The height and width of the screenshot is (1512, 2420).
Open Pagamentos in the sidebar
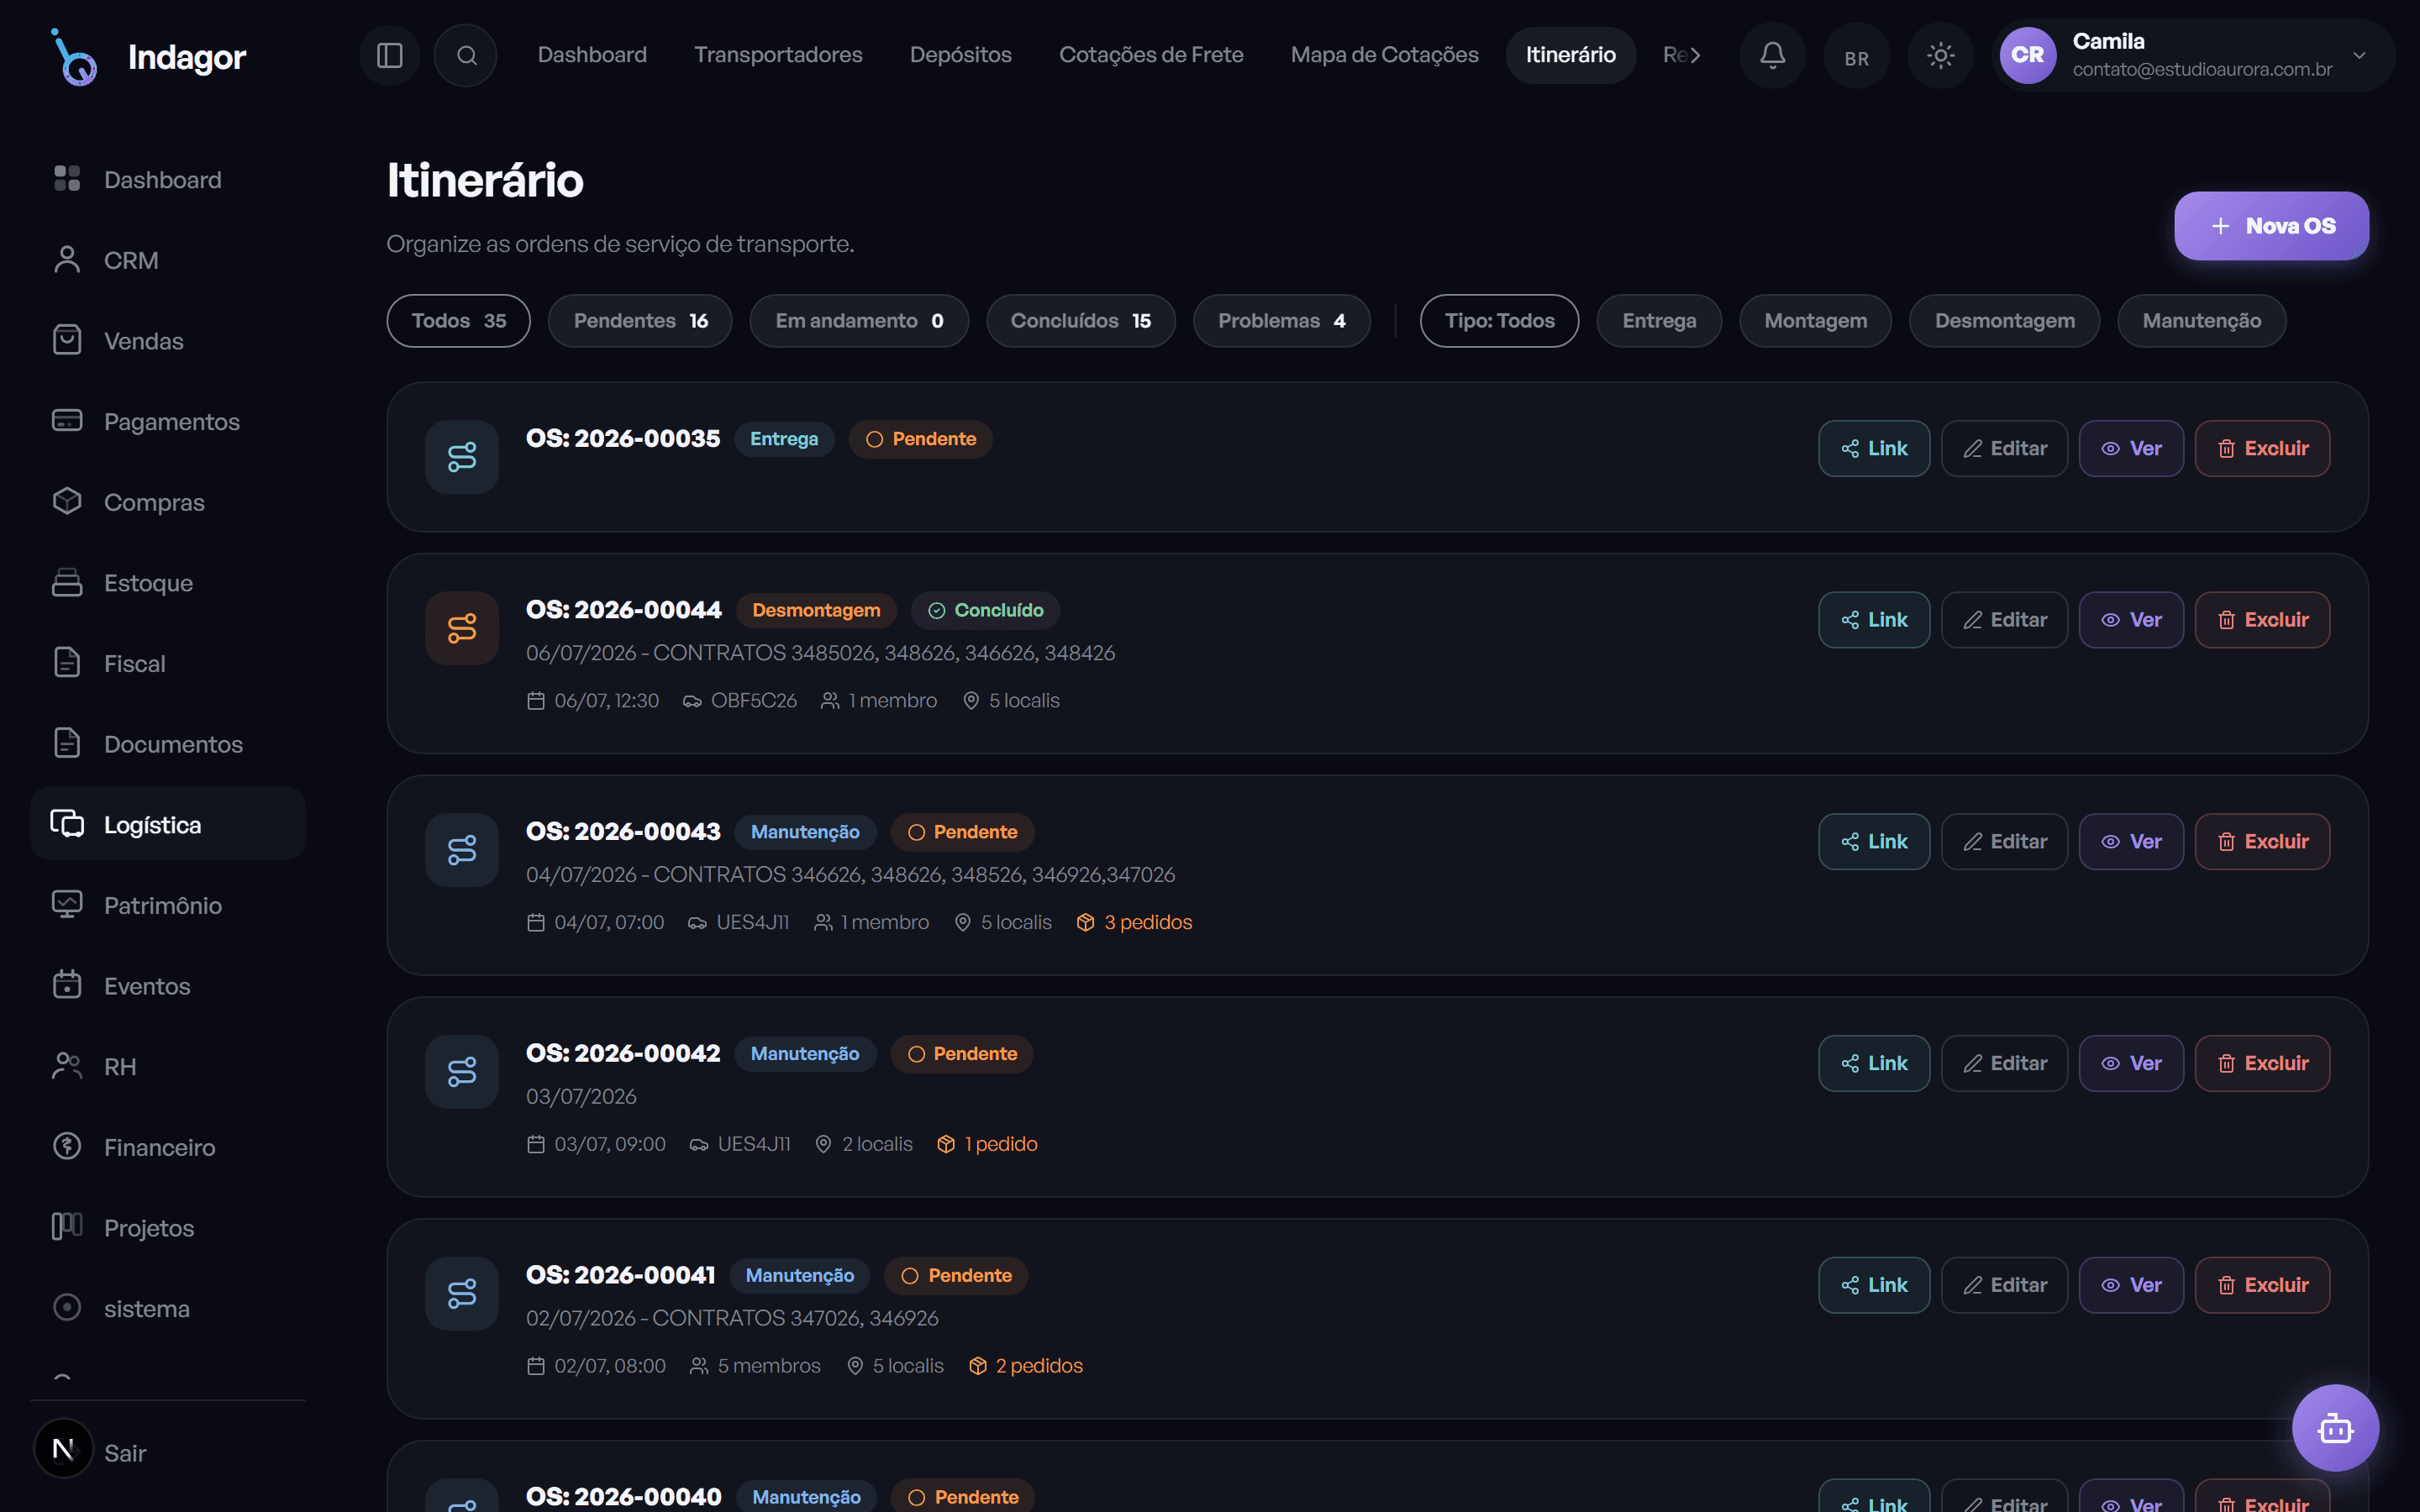[167, 422]
